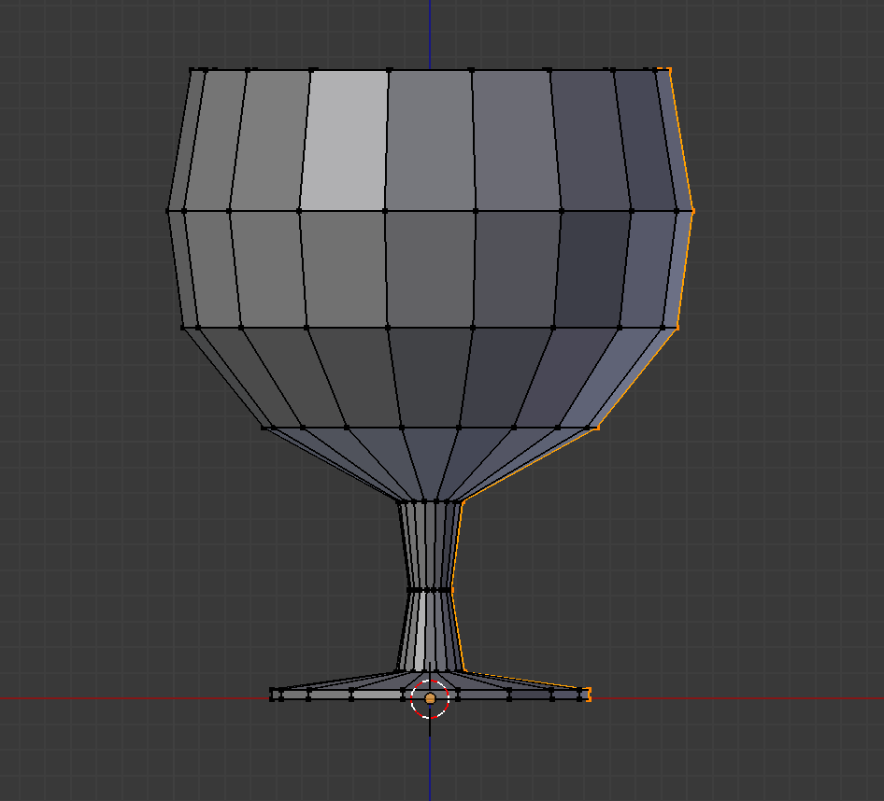This screenshot has width=884, height=801.
Task: Select the left end vertex of the lowest bowl ring
Action: coord(264,428)
